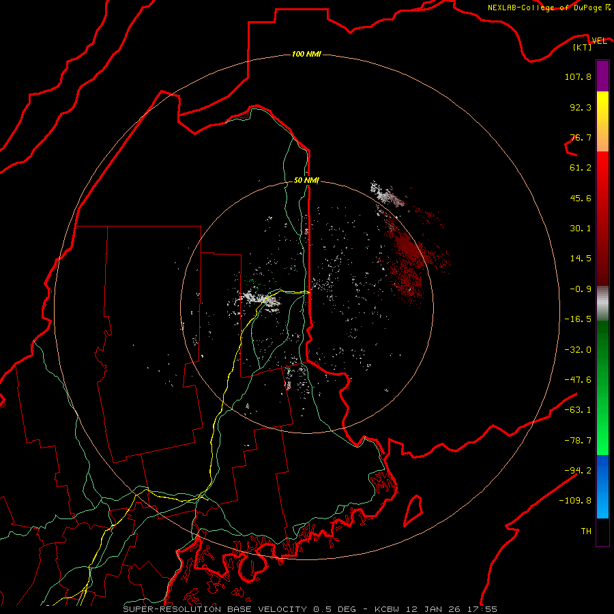Click the purple segment of the color bar

click(602, 76)
